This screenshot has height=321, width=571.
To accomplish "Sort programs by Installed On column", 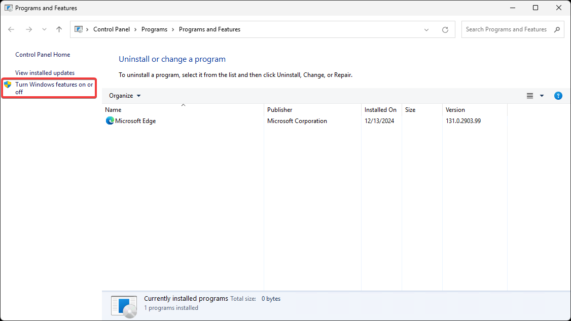I will click(380, 110).
